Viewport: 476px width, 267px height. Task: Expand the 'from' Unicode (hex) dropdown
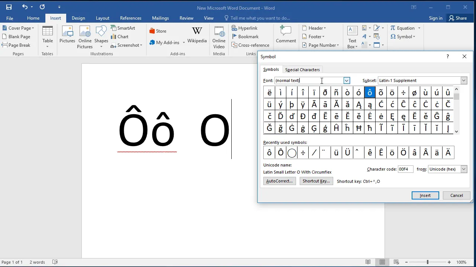click(464, 169)
